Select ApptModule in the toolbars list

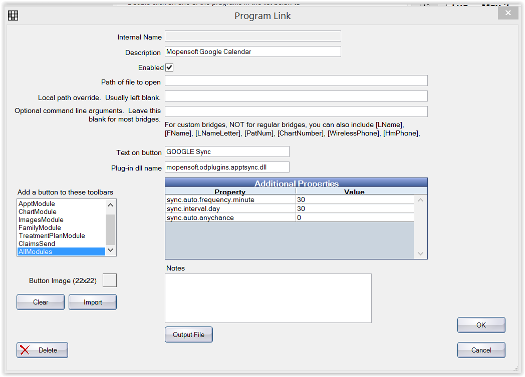tap(61, 203)
